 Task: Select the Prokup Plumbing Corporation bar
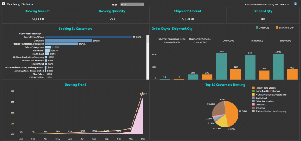pos(61,44)
